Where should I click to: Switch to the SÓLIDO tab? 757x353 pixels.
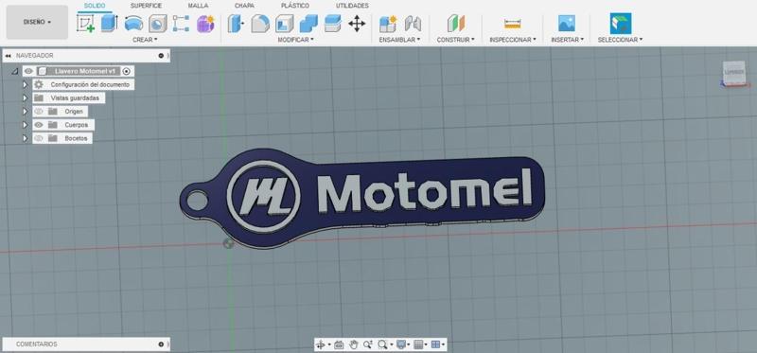coord(95,6)
